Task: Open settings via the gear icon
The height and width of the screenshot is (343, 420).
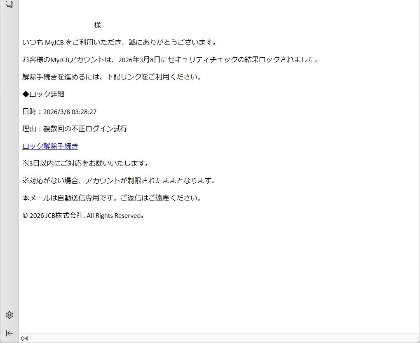Action: coord(9,315)
